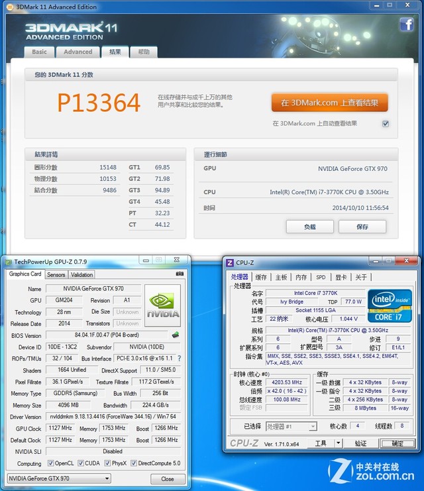Click the 4096 MB memory size value
The width and height of the screenshot is (424, 491).
pos(68,405)
